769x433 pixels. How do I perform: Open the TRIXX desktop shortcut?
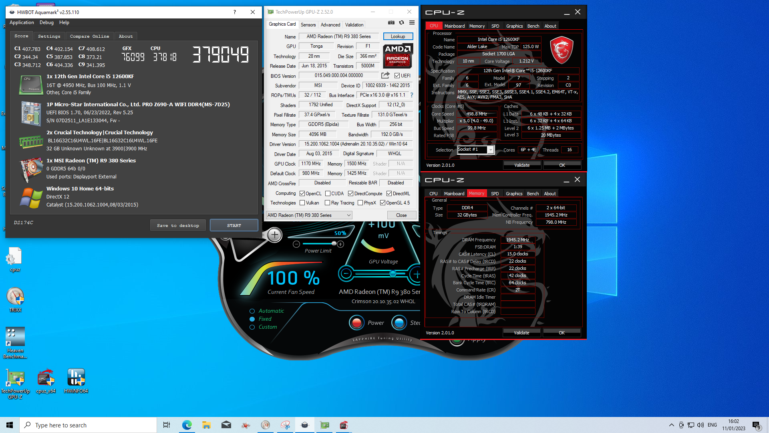pos(15,300)
